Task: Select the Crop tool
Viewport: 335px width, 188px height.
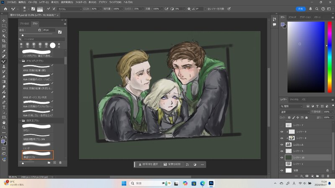Action: (x=4, y=41)
